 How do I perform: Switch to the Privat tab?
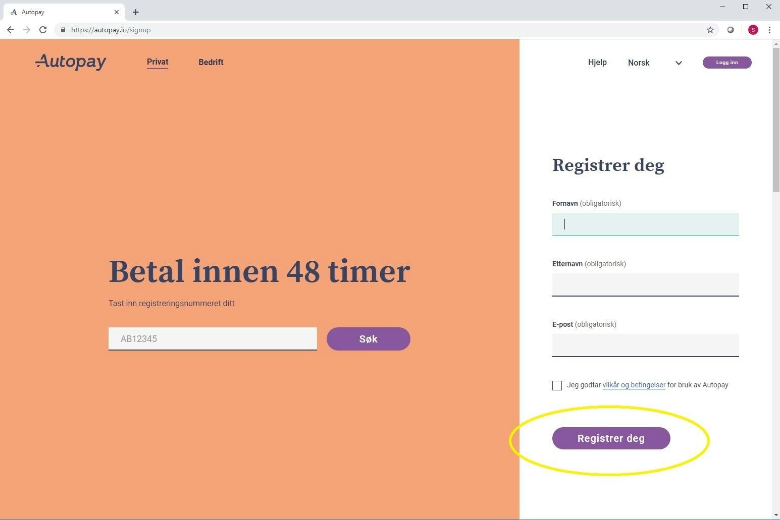pos(158,62)
